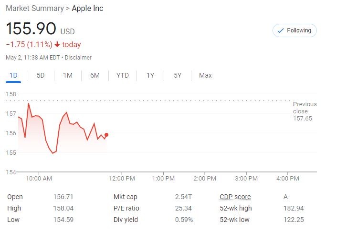Viewport: 346px width, 231px height.
Task: Switch to the 5D tab
Action: point(41,75)
